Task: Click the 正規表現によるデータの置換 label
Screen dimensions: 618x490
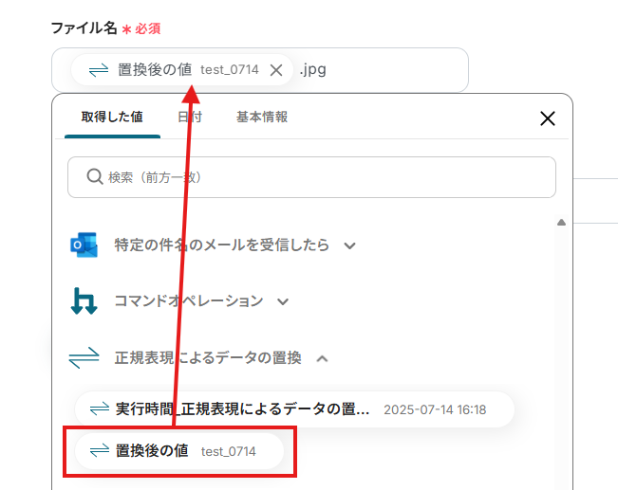Action: coord(208,357)
